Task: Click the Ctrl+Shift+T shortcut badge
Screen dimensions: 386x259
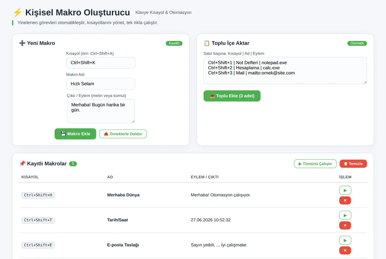Action: tap(38, 220)
